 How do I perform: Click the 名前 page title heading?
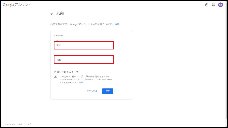[x=60, y=14]
